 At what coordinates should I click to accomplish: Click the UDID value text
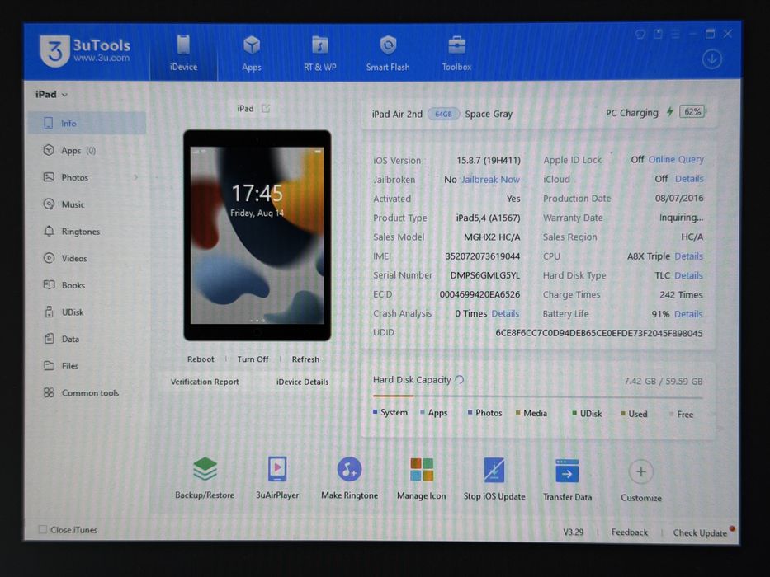[598, 333]
